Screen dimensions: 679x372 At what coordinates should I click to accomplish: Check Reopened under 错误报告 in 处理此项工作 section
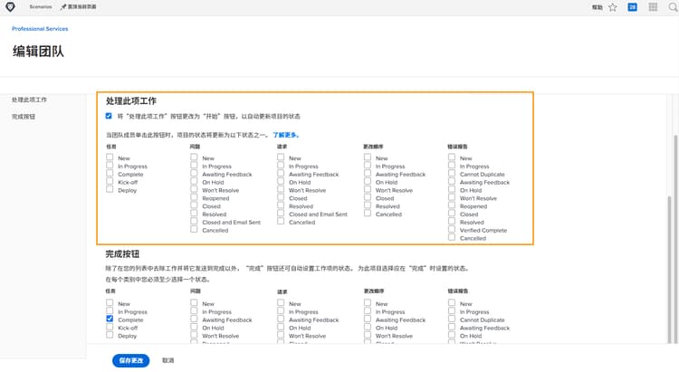pyautogui.click(x=452, y=205)
